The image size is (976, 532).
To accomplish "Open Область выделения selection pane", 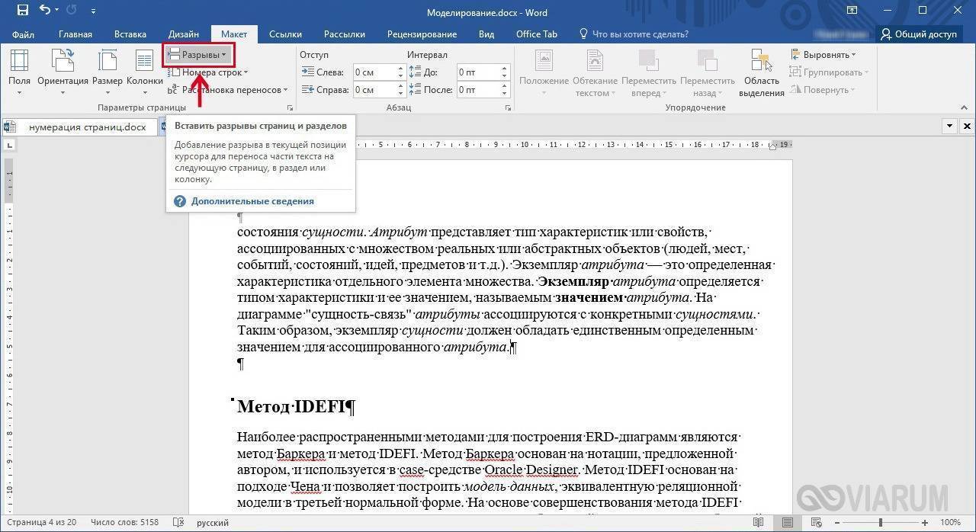I will coord(761,72).
